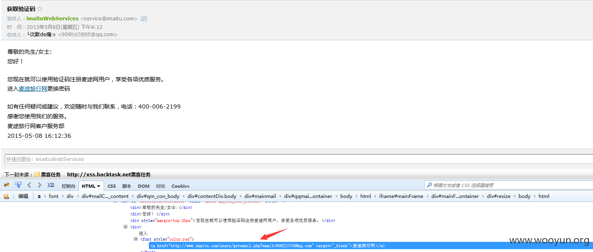Viewport: 593px width, 252px height.
Task: Select the div#mailC..._content breadcrumb
Action: click(x=105, y=196)
